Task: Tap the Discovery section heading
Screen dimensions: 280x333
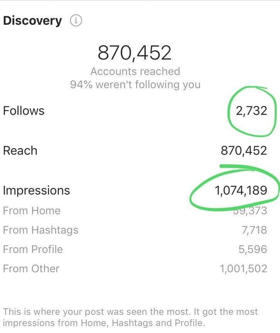Action: 32,21
